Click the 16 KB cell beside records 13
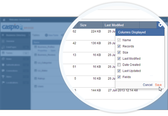168x116 pixels. tap(97, 55)
